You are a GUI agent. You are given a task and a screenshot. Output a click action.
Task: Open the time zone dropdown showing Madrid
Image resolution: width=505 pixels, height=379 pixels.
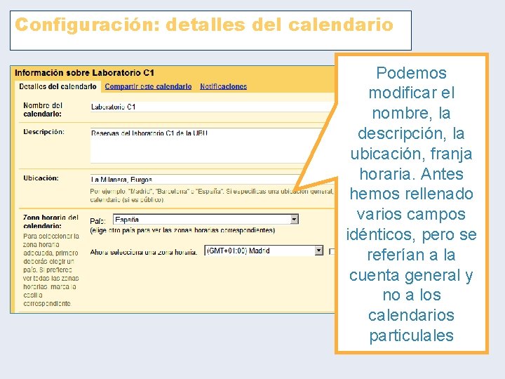click(264, 251)
